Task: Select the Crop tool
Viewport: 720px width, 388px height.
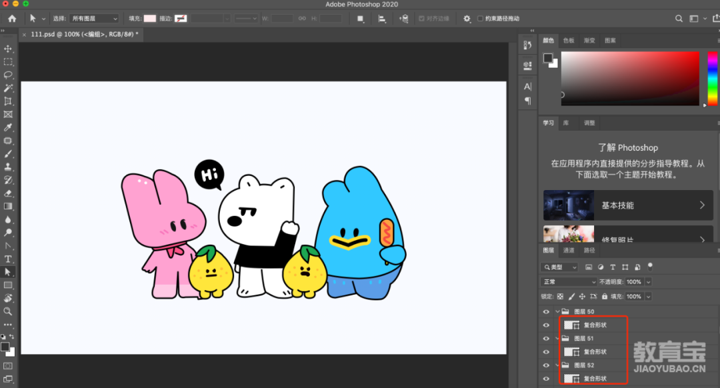Action: 8,101
